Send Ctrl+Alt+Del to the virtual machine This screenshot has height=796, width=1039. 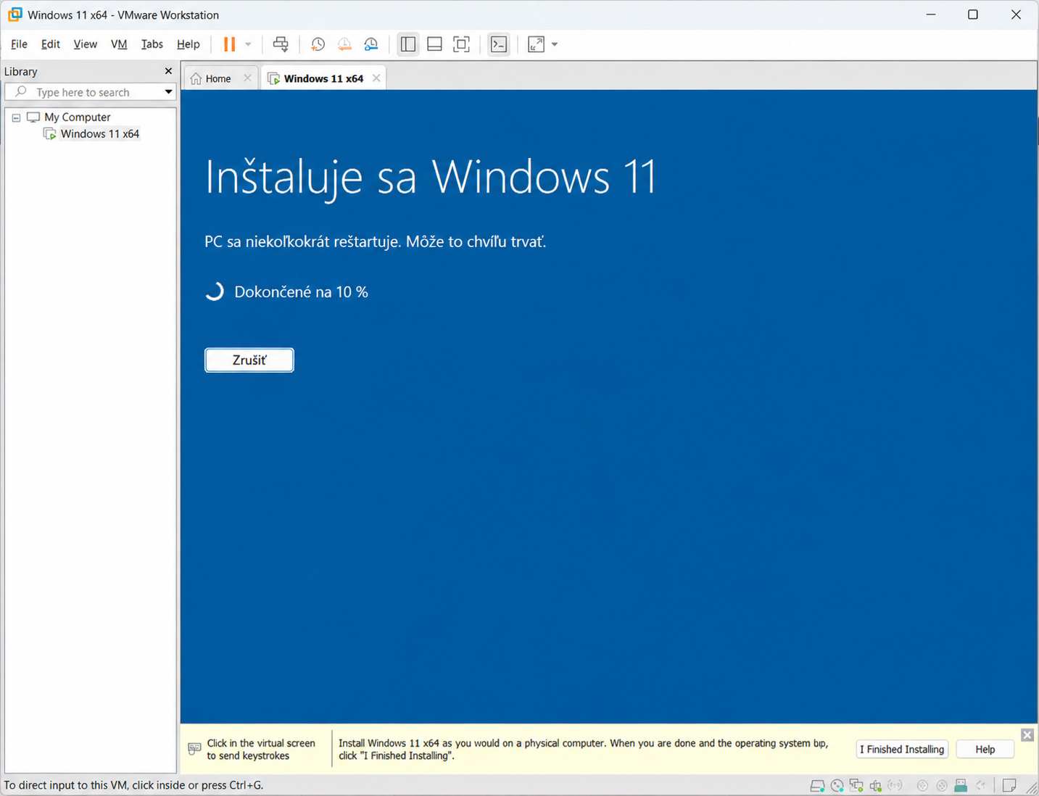(281, 44)
